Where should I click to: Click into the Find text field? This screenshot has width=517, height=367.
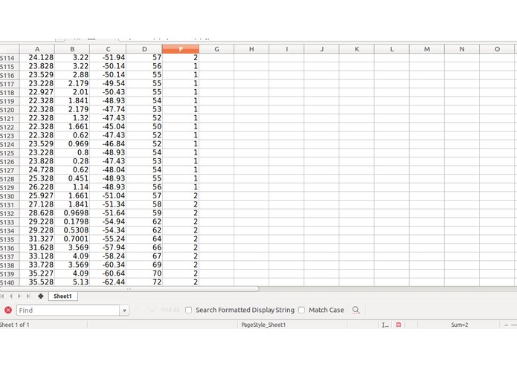68,311
